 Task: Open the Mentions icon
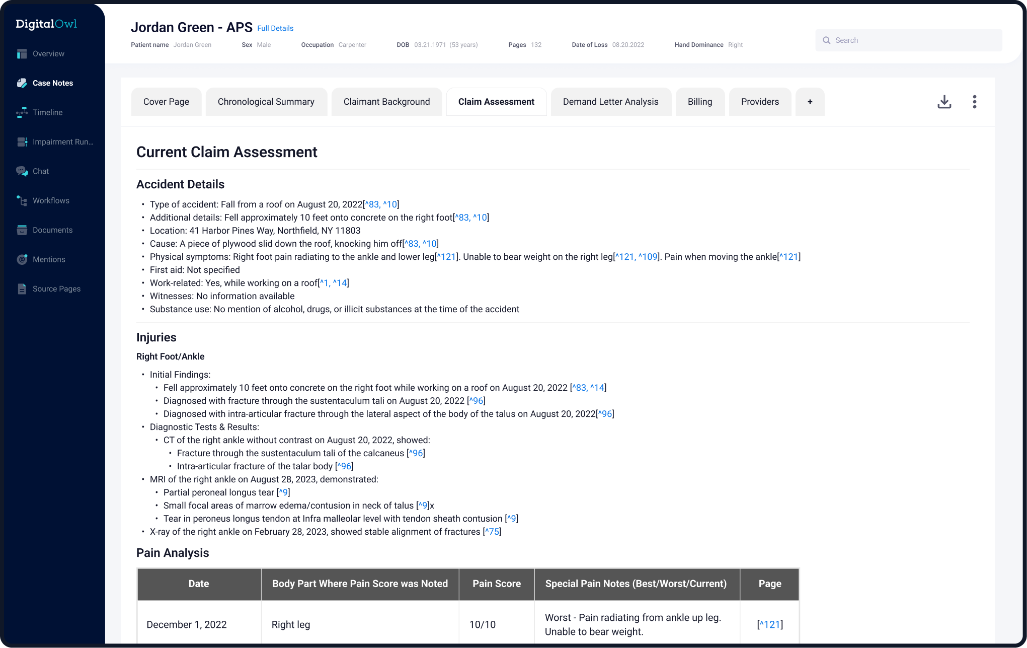tap(22, 259)
